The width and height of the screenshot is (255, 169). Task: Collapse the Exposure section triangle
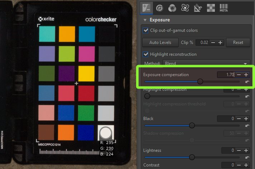tap(145, 20)
